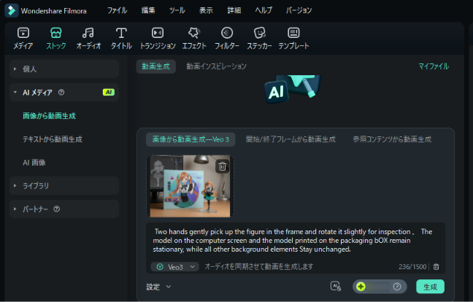Click the green AI badge in sidebar
Screen dimensions: 473x302
(x=109, y=92)
